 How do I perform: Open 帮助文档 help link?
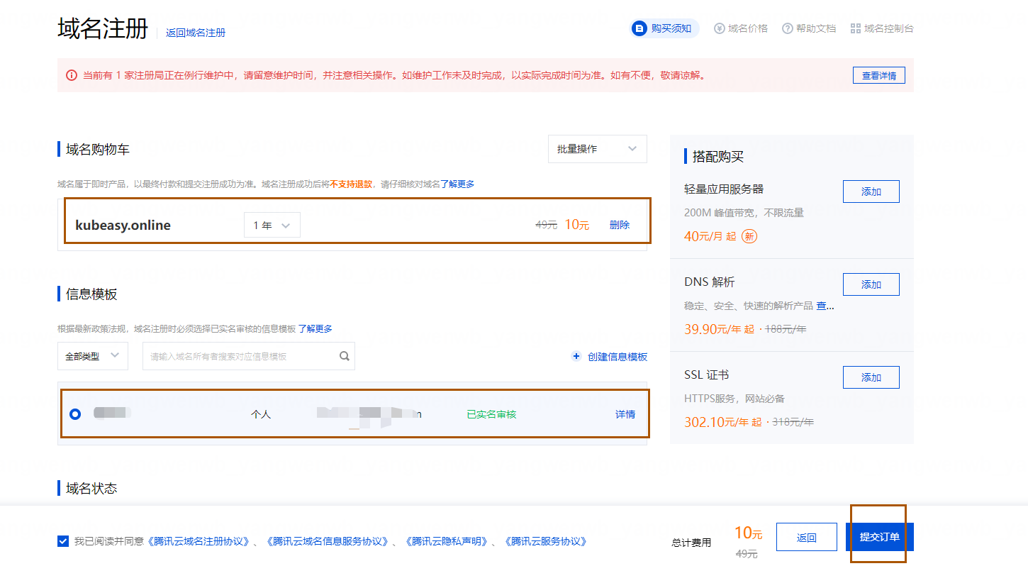coord(809,29)
